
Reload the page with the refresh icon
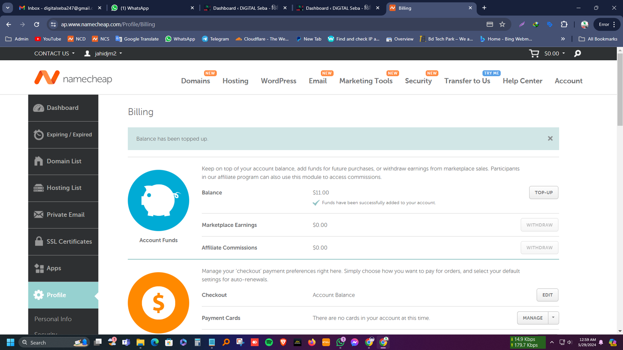click(37, 24)
